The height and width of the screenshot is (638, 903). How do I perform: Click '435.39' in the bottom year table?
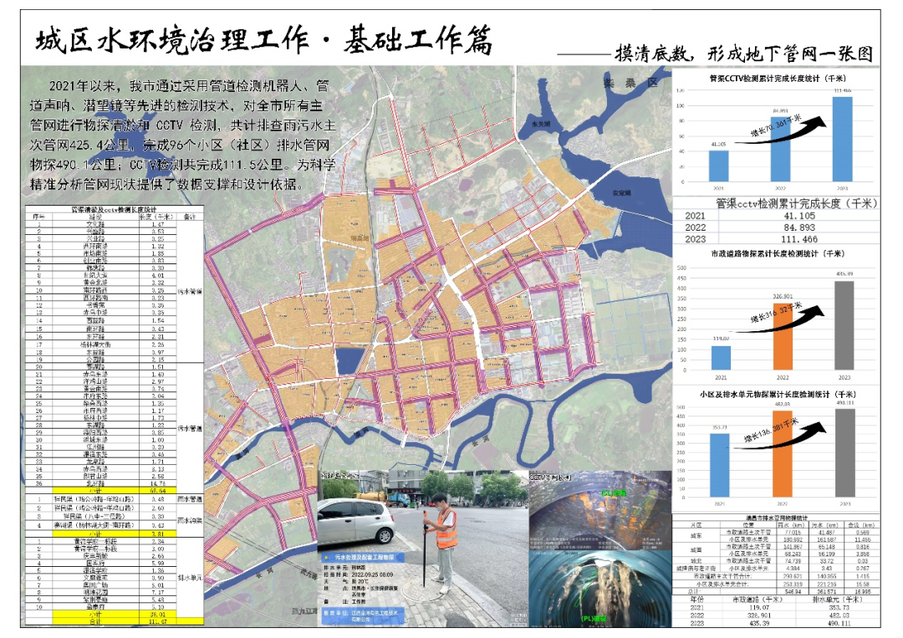point(758,623)
